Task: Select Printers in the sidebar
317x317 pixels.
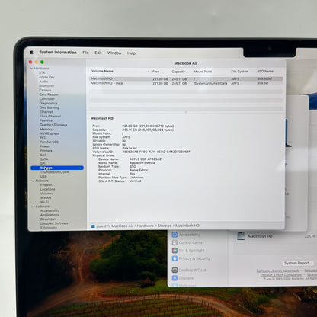Action: coord(46,151)
